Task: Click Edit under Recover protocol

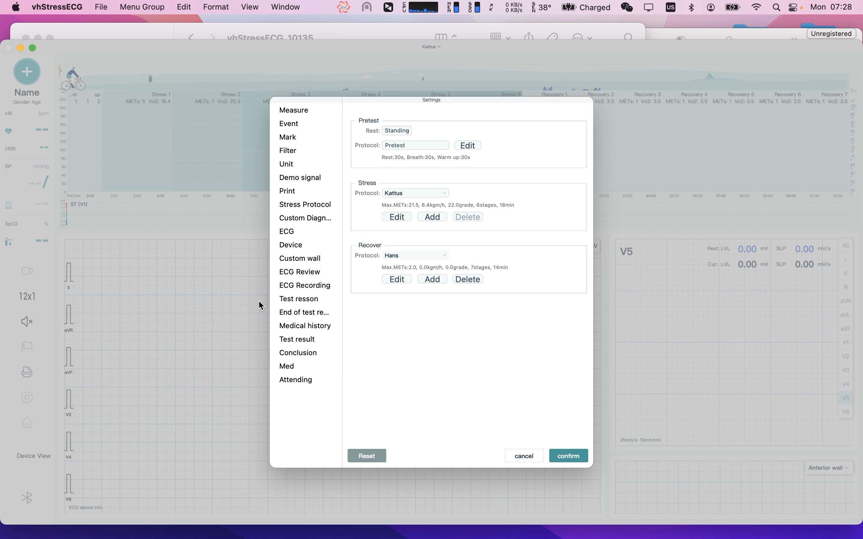Action: pyautogui.click(x=396, y=279)
